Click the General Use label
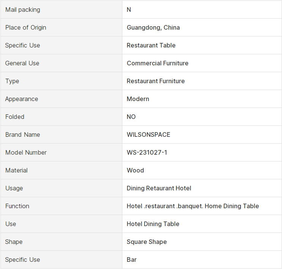 pos(22,63)
